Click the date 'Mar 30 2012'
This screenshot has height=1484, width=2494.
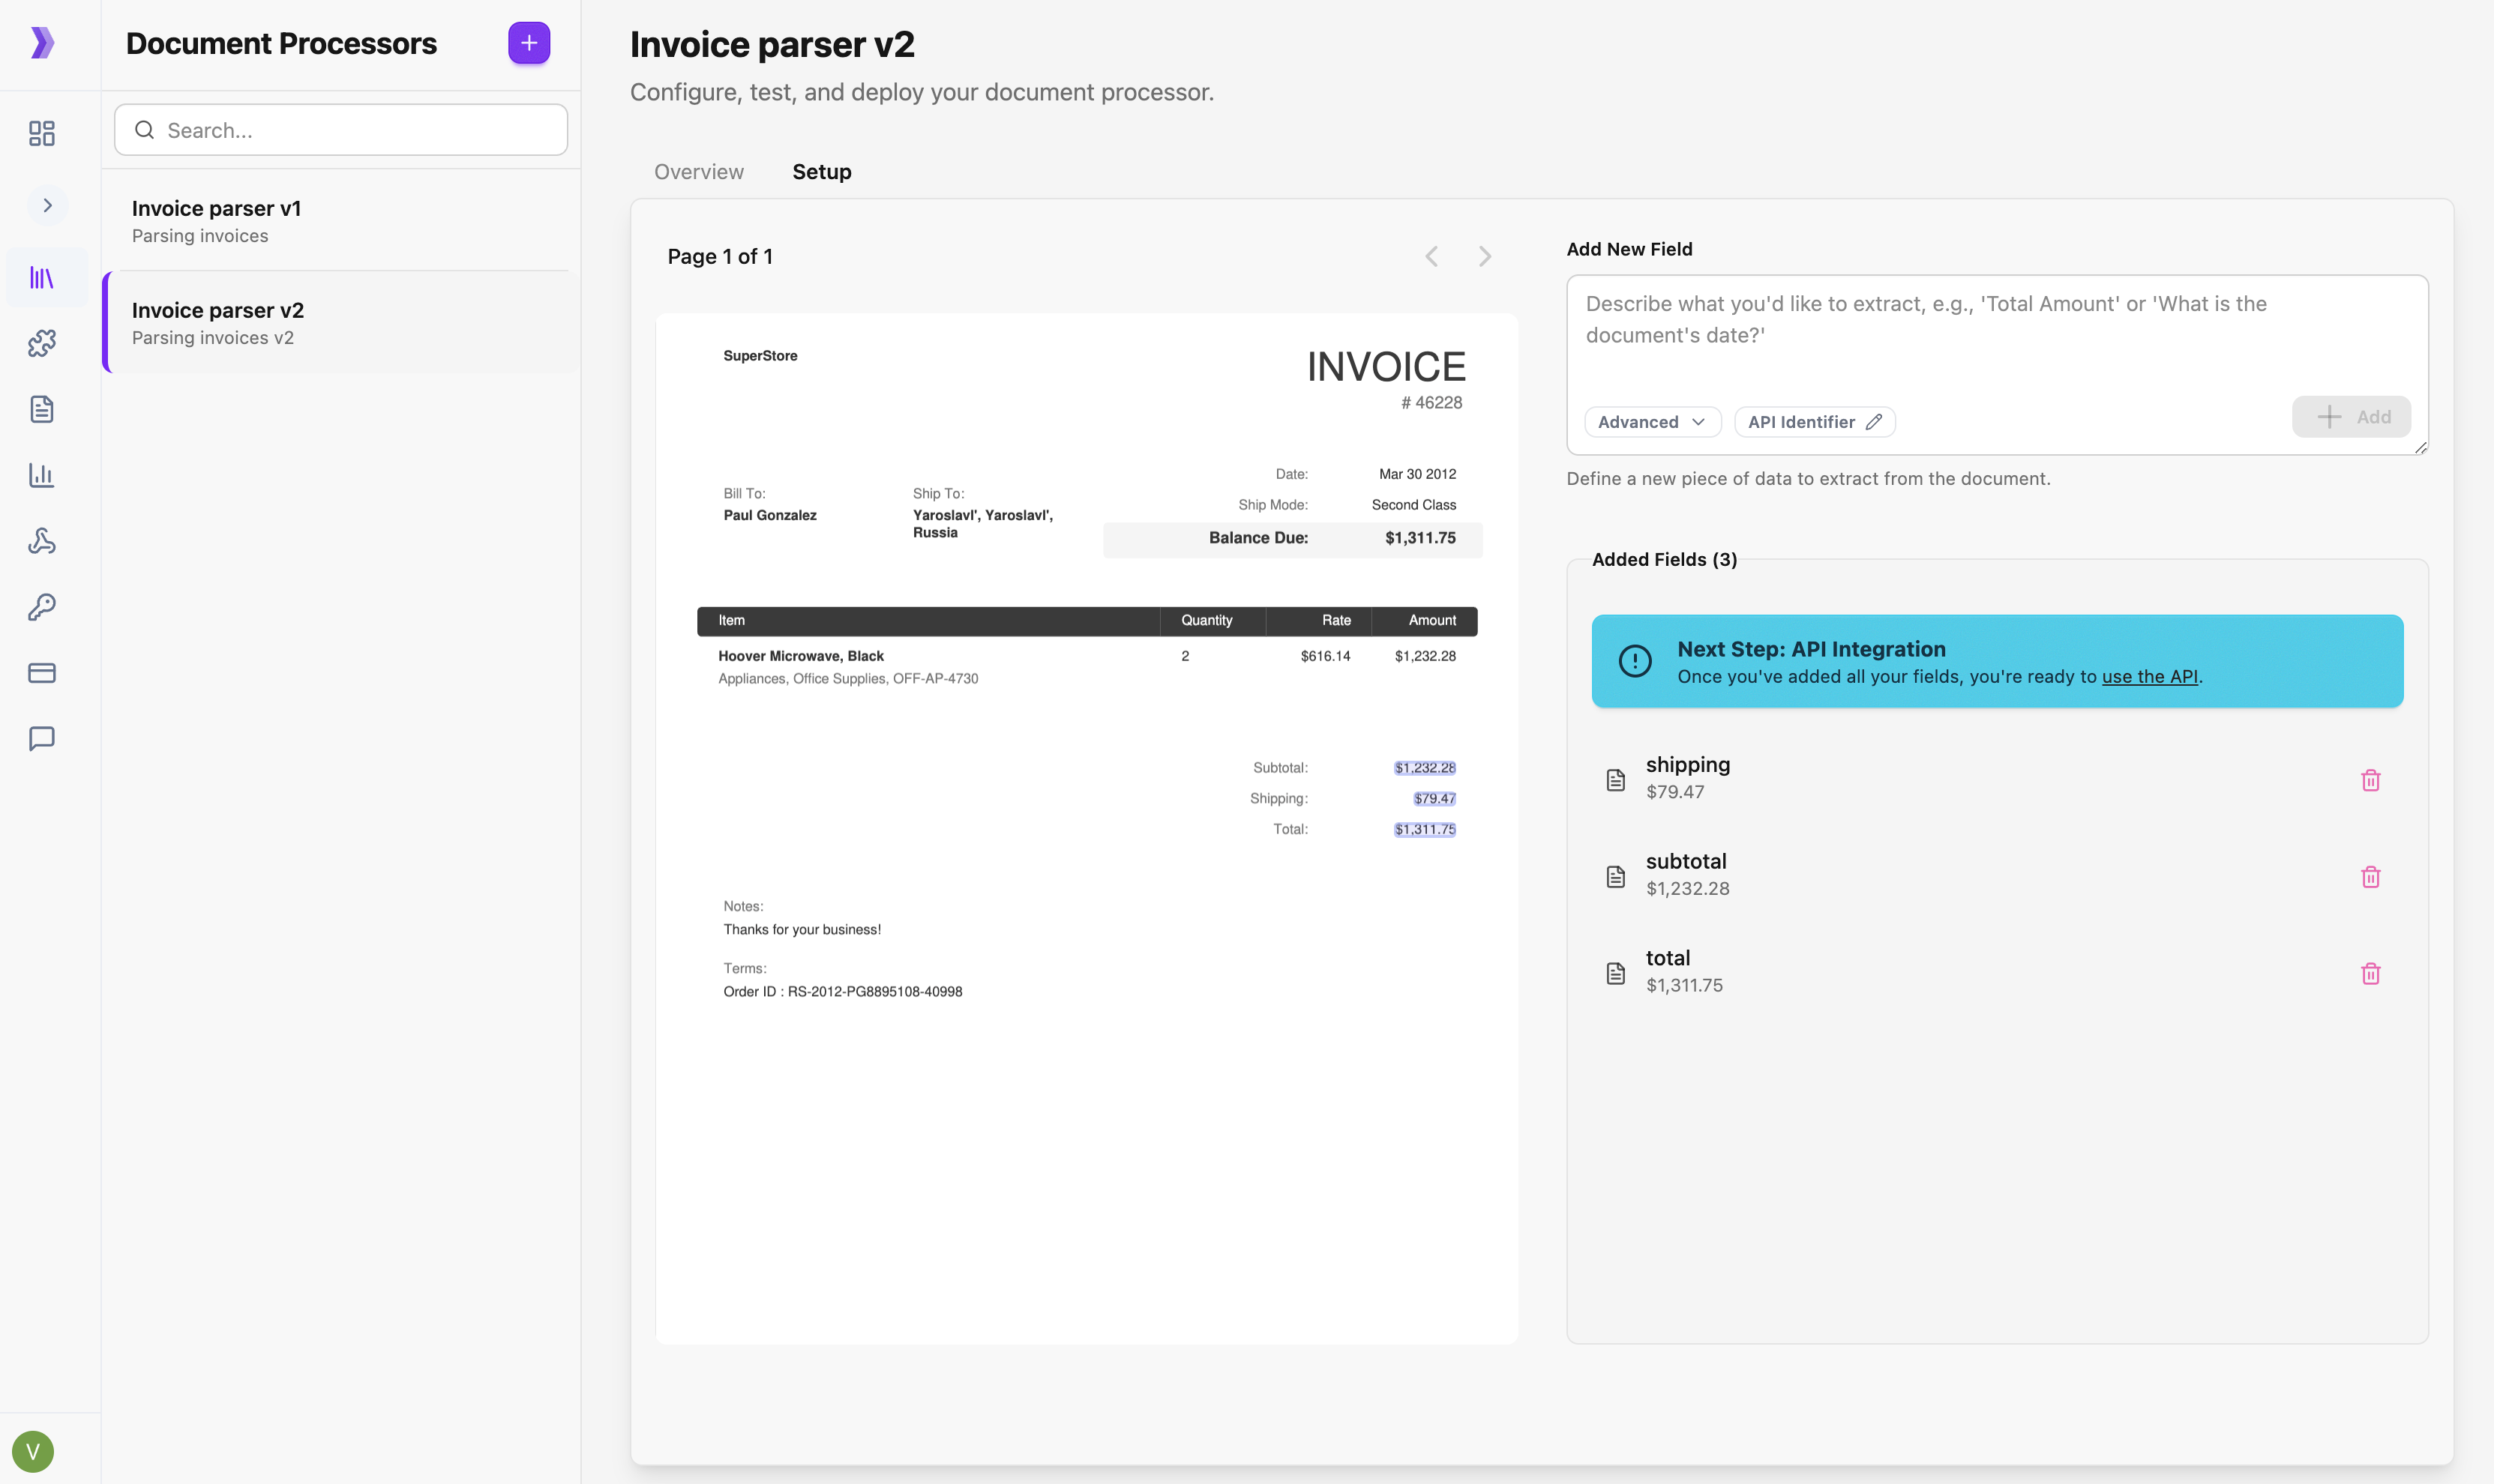pyautogui.click(x=1417, y=474)
